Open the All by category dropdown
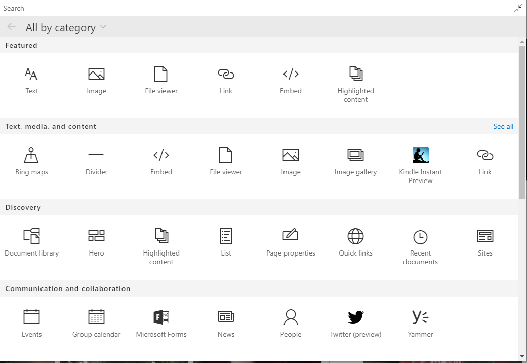The height and width of the screenshot is (363, 527). point(66,28)
